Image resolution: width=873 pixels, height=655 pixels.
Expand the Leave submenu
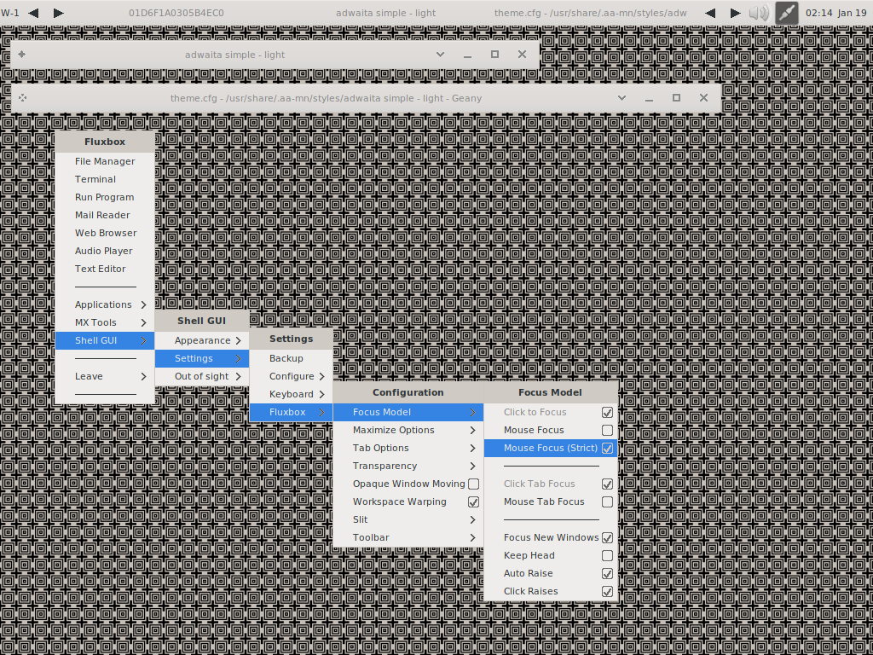[x=105, y=376]
